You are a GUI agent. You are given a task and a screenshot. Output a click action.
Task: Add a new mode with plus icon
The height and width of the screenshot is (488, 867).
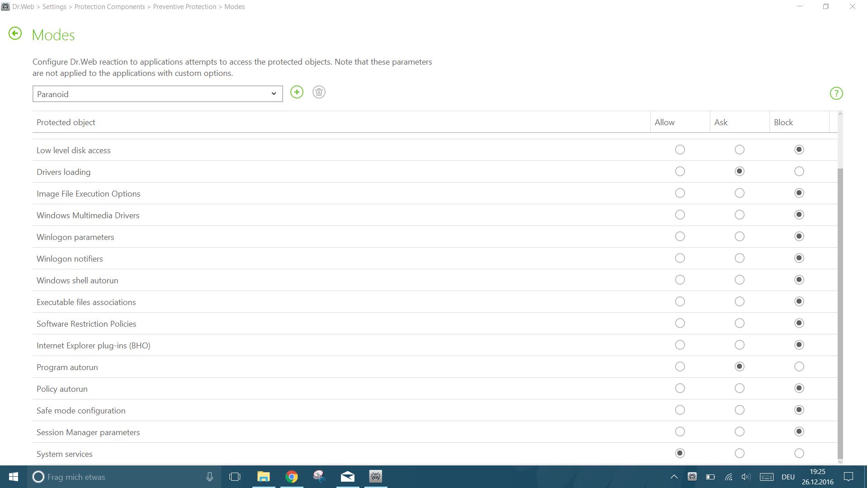tap(297, 92)
